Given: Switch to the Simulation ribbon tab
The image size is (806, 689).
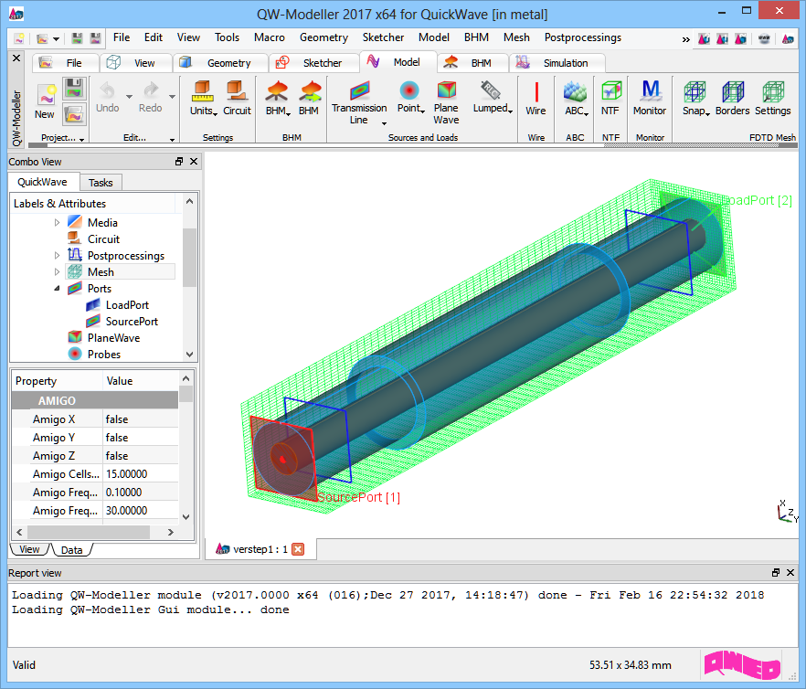Looking at the screenshot, I should point(566,63).
